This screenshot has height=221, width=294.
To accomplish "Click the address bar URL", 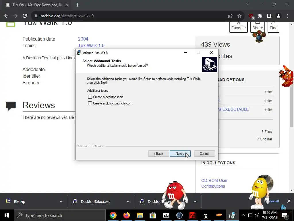I will coord(67,16).
